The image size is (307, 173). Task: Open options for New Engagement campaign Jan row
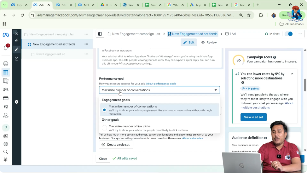(86, 34)
